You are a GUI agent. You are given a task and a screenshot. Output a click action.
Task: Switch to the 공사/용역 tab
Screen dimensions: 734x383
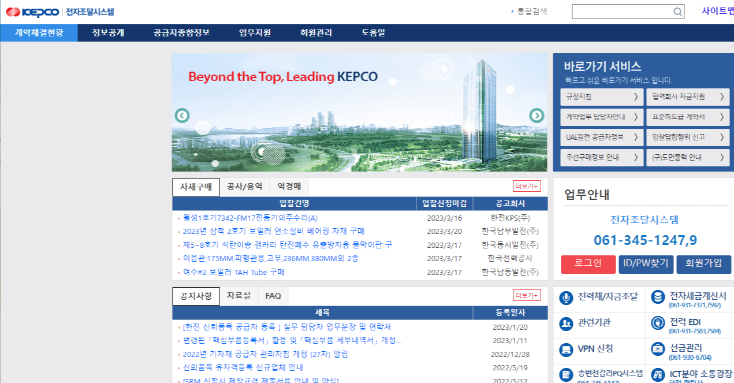(245, 187)
